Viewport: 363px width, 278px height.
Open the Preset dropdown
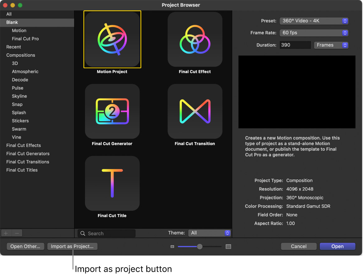314,21
